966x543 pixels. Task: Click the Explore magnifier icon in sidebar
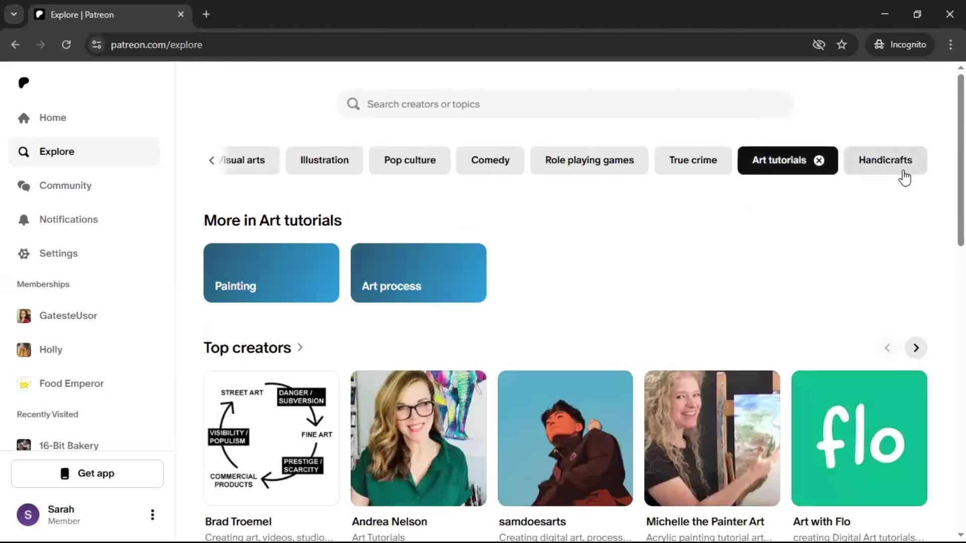click(x=24, y=152)
